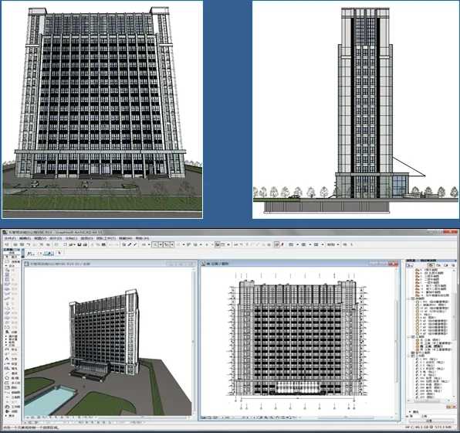The width and height of the screenshot is (460, 433).
Task: Open the Project Map icon in Navigator
Action: [x=431, y=265]
